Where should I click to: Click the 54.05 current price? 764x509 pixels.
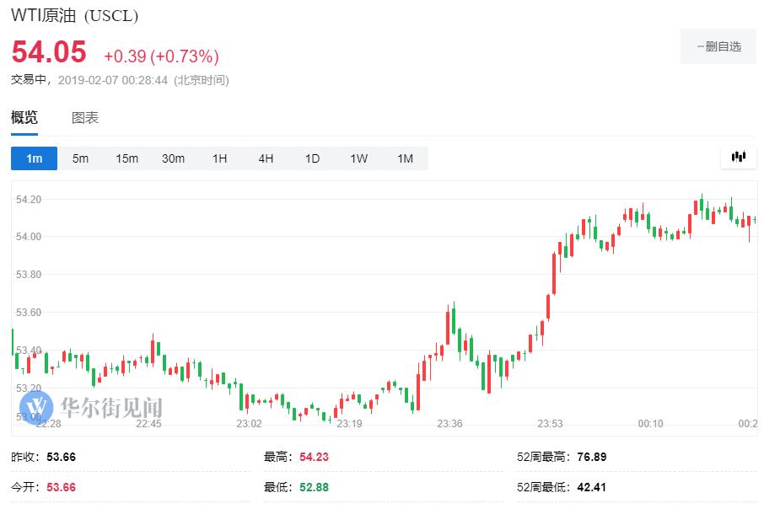point(49,53)
